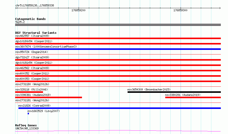Click the red bar under nsv3396361
The image size is (228, 134).
[49, 97]
